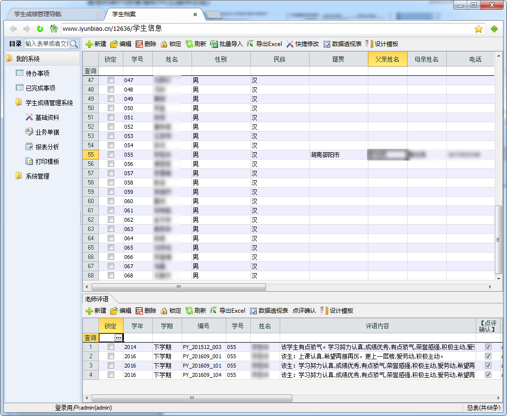This screenshot has height=416, width=507.
Task: Click the green refresh icon in address bar
Action: click(40, 29)
